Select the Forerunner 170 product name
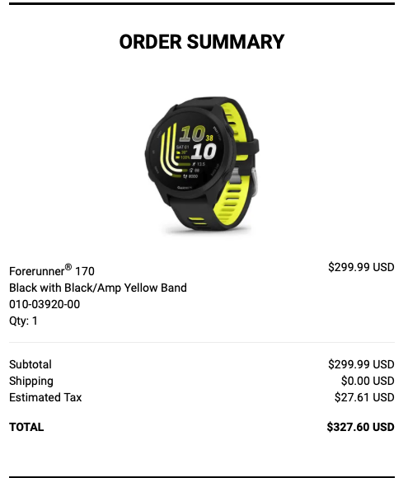This screenshot has height=478, width=408. 52,270
